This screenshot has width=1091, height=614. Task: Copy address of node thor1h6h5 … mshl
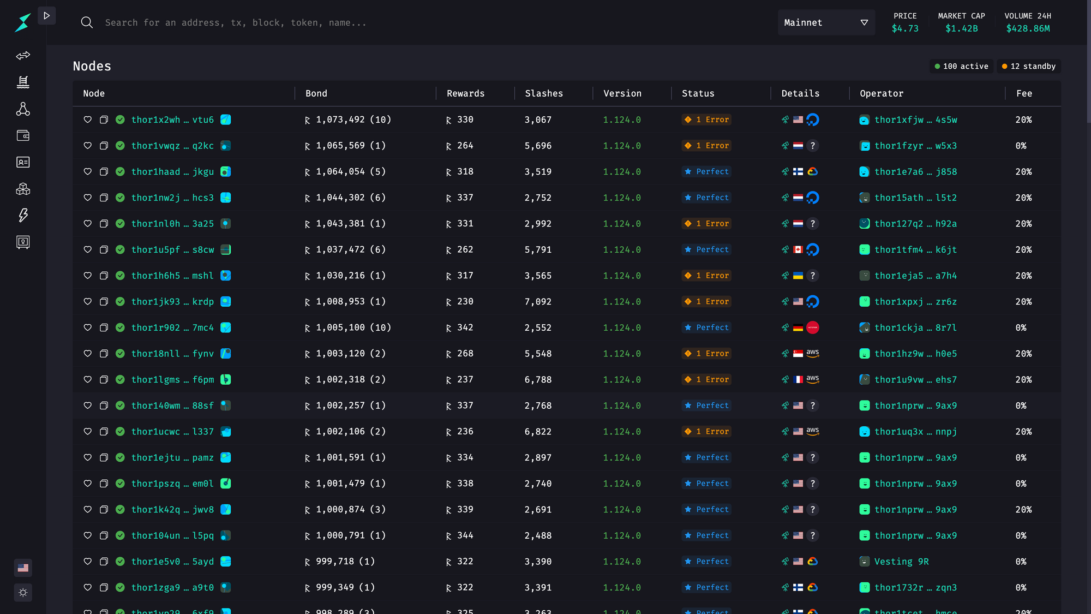[x=104, y=276]
